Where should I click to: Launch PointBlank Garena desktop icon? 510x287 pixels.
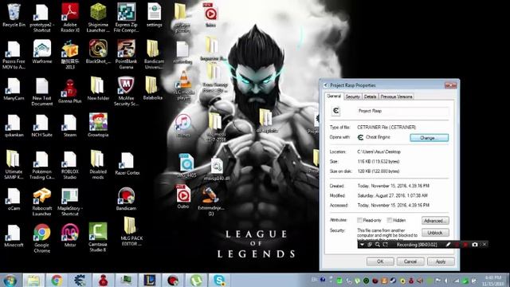coord(126,54)
